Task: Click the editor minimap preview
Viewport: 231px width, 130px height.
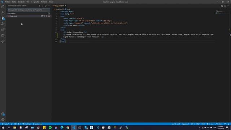Action: (222, 12)
